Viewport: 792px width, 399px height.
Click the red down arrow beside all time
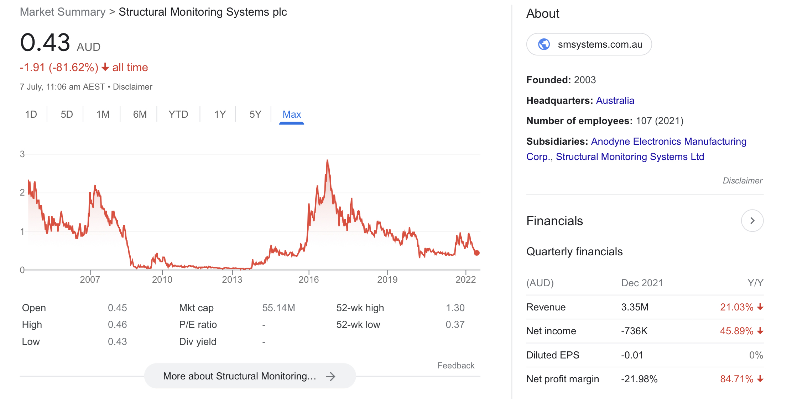[x=105, y=67]
